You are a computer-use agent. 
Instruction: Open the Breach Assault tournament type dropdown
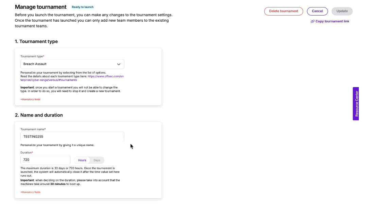(72, 64)
